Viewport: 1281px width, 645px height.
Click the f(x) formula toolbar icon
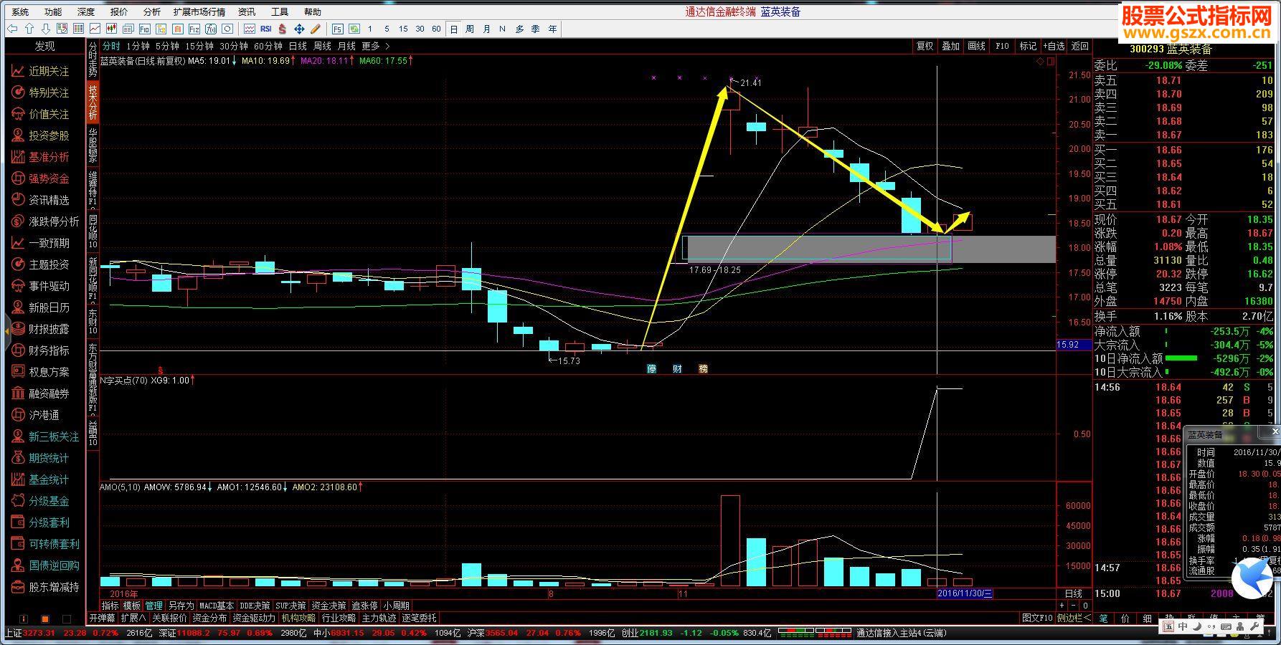pyautogui.click(x=211, y=29)
